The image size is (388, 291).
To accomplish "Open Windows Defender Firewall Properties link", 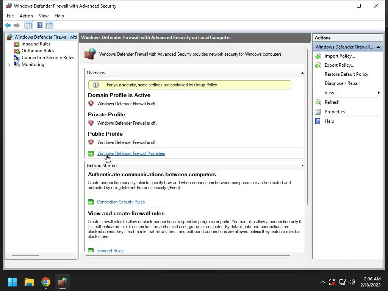I will coord(131,153).
